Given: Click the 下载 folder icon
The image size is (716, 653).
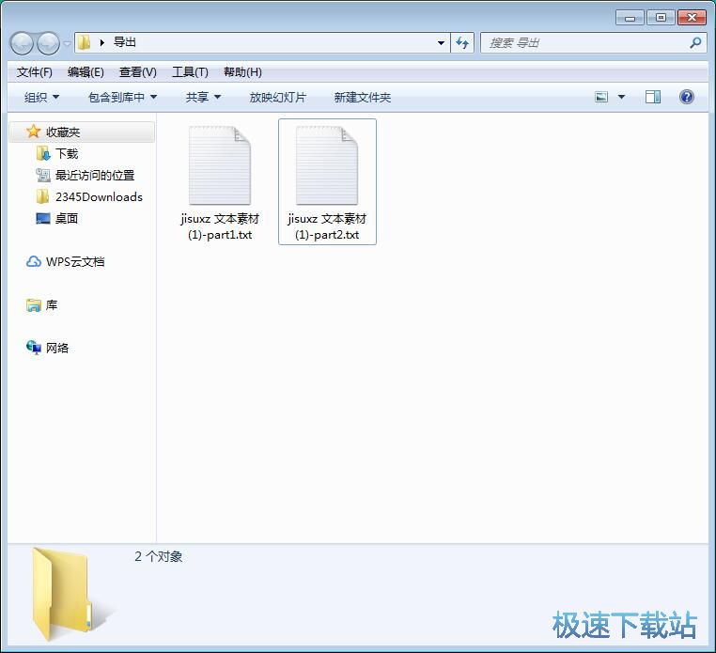Looking at the screenshot, I should pyautogui.click(x=43, y=153).
